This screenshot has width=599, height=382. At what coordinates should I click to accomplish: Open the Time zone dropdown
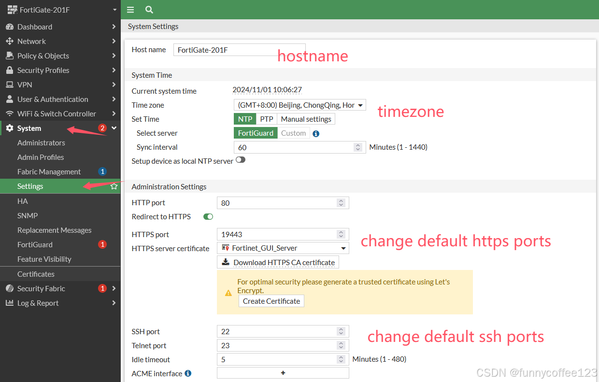pyautogui.click(x=300, y=105)
